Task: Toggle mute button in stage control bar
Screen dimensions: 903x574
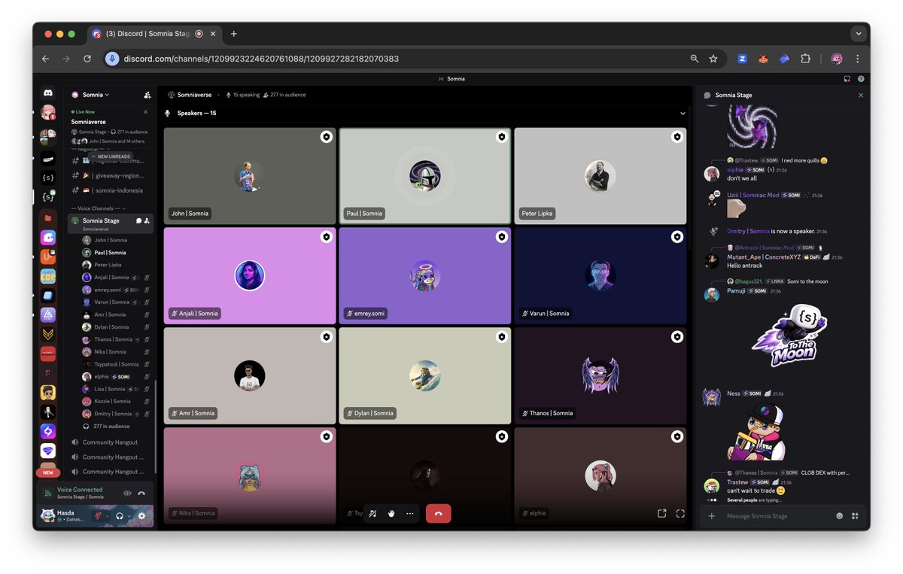Action: point(372,514)
